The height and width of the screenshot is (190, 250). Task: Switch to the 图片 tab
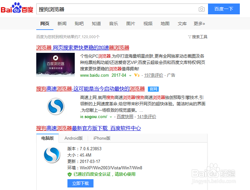pyautogui.click(x=131, y=24)
